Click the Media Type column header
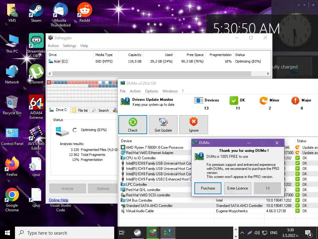Viewport: 318px width, 239px height. 106,55
